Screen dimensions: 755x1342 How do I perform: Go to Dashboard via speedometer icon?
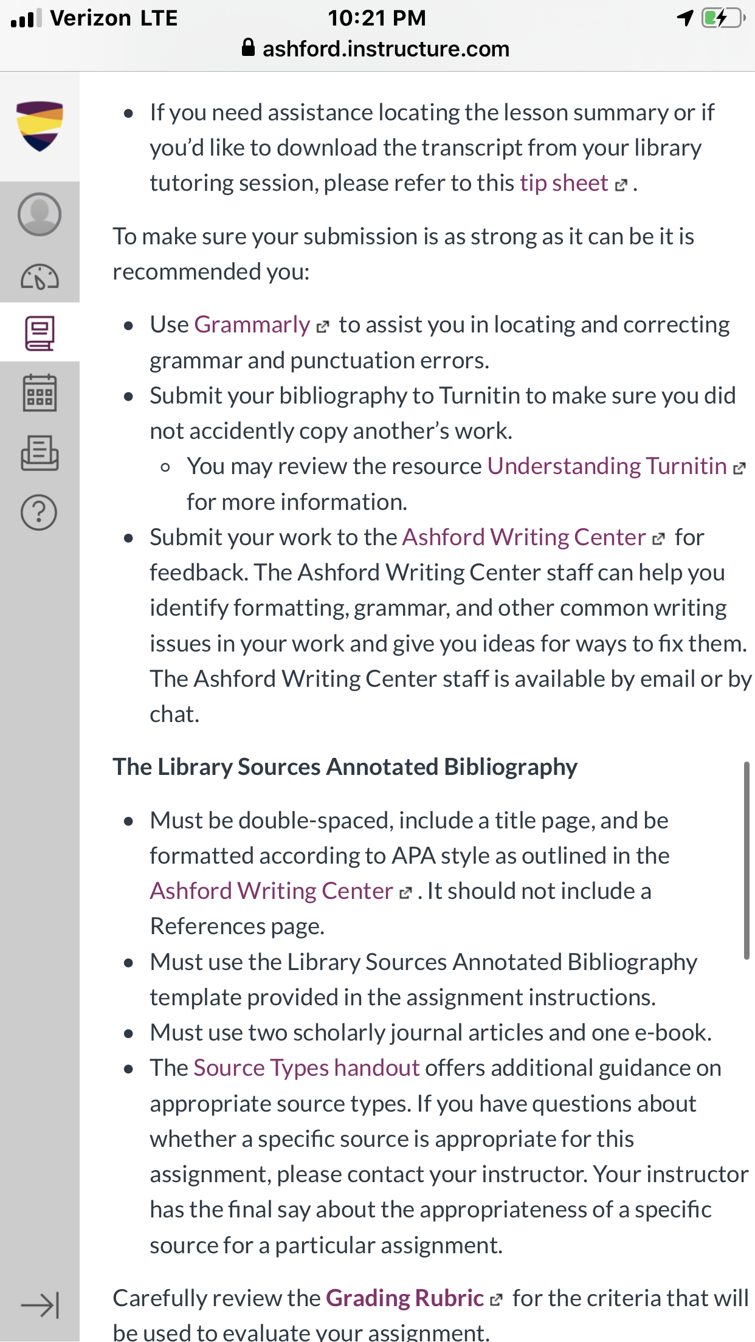[40, 277]
